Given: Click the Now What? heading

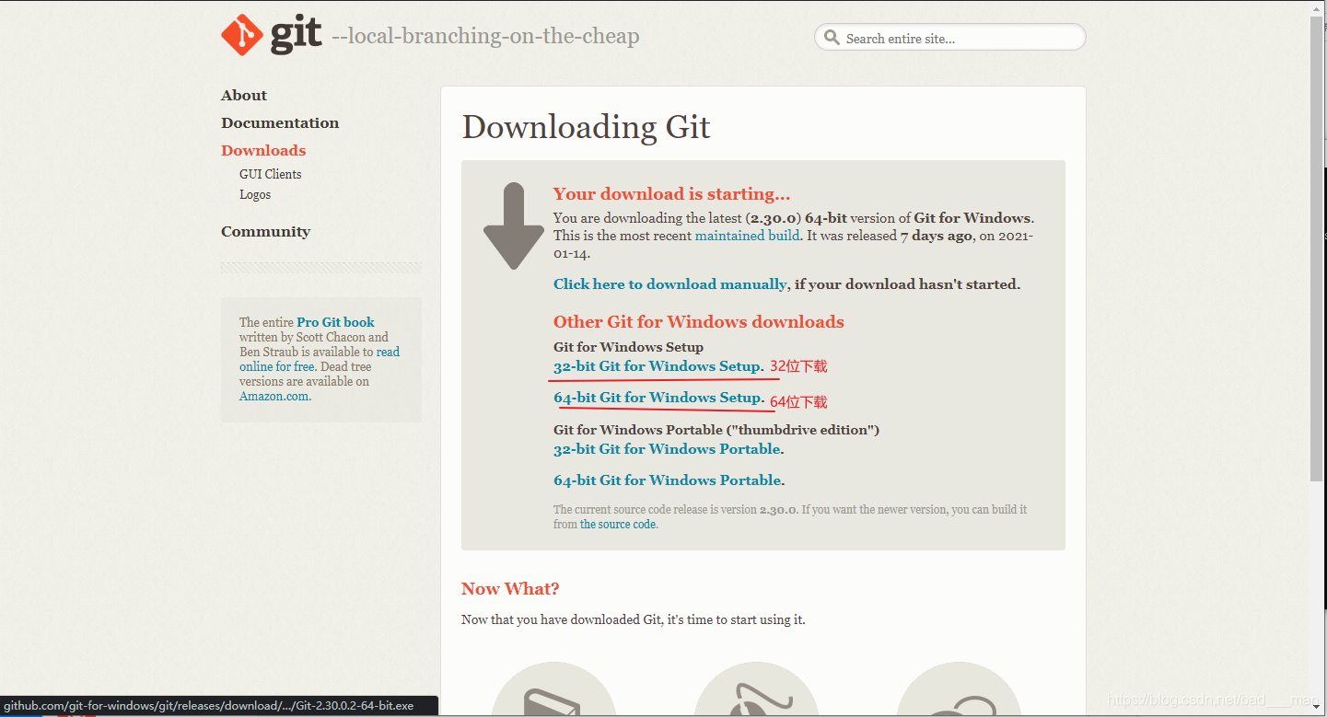Looking at the screenshot, I should coord(510,589).
